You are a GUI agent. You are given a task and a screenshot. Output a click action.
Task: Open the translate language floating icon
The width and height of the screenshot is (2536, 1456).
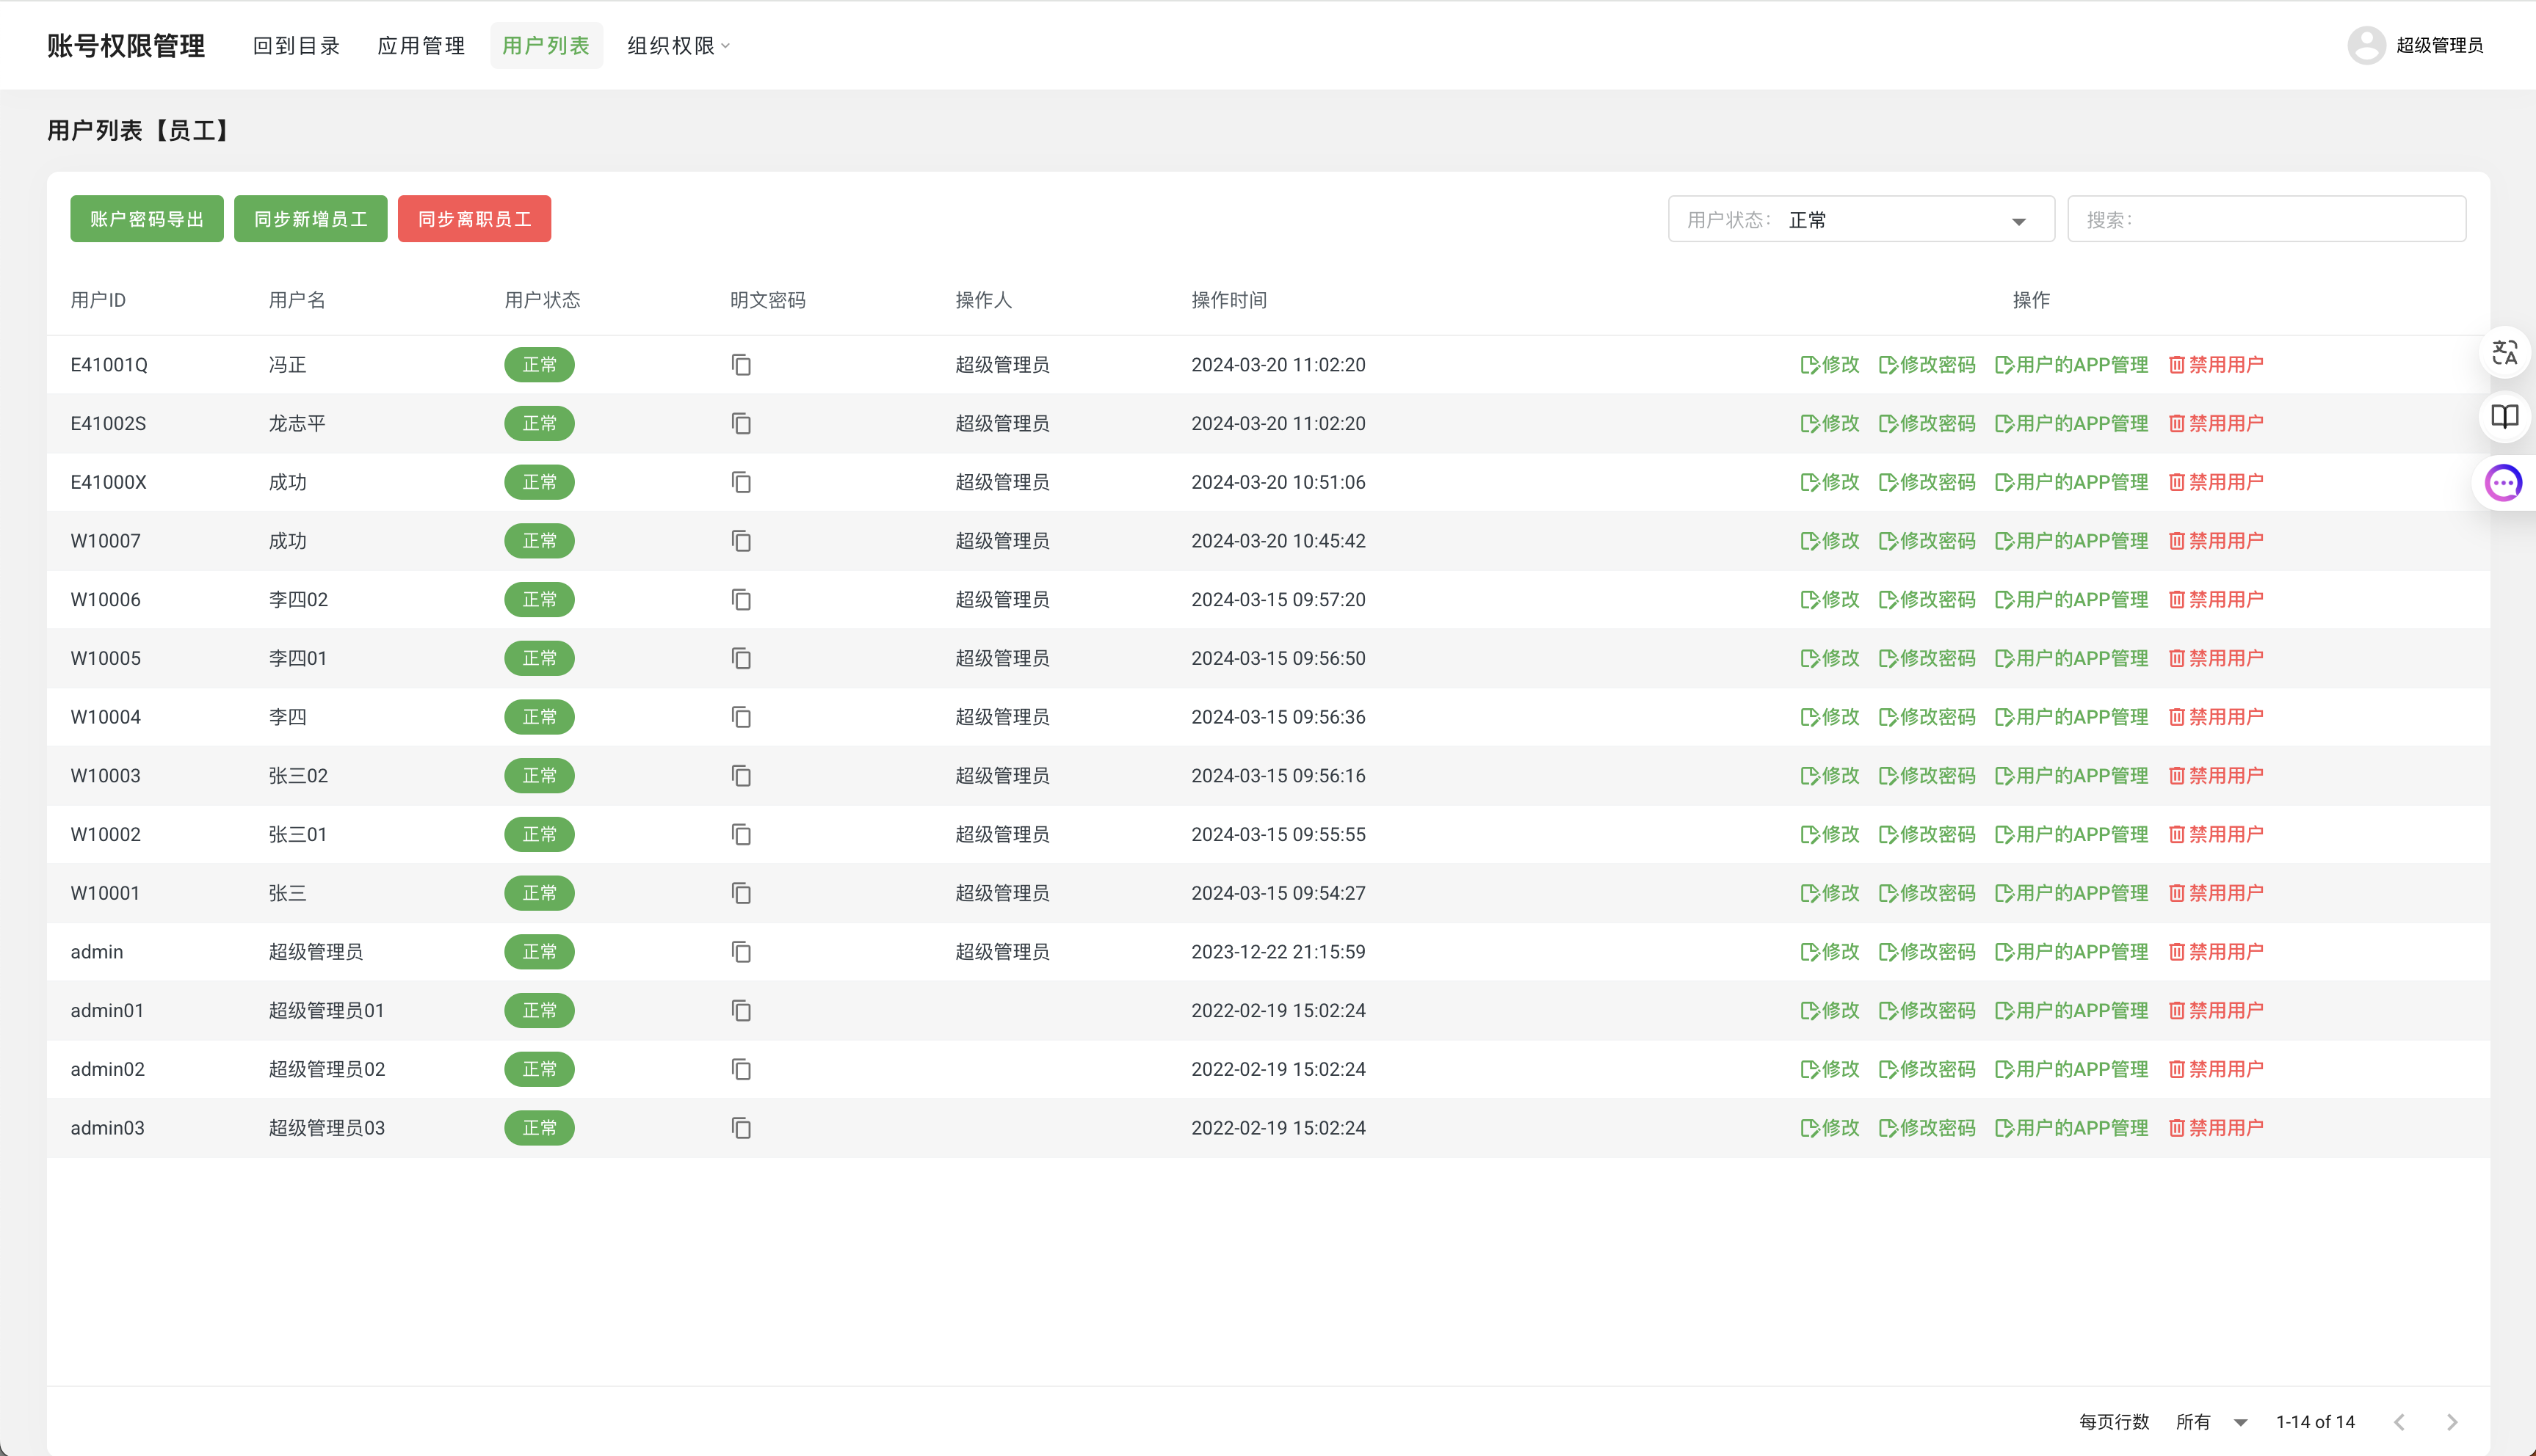click(2505, 352)
